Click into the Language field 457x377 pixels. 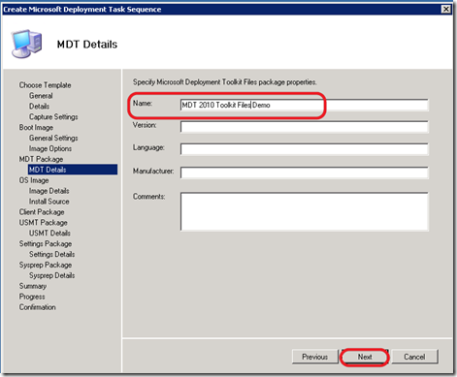click(305, 149)
